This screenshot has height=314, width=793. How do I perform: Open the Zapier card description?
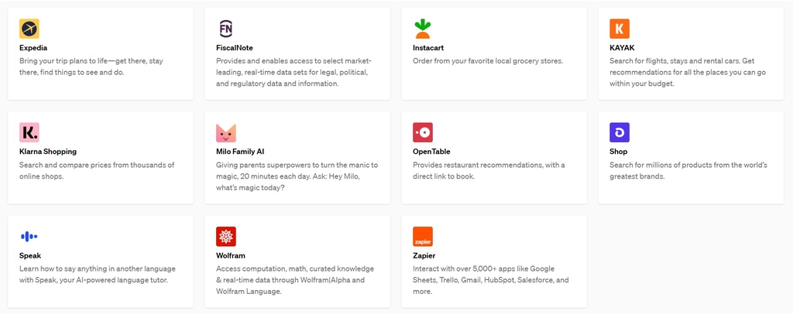[491, 280]
